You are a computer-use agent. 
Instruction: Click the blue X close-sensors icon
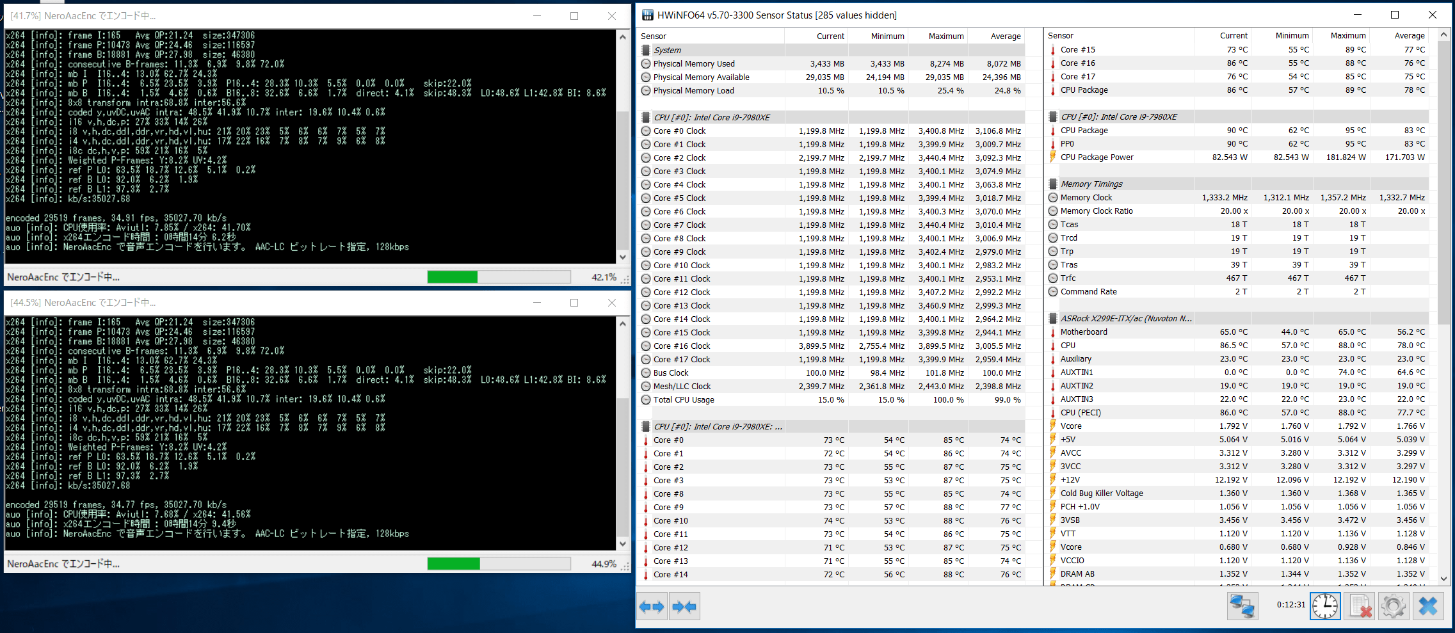tap(1428, 605)
